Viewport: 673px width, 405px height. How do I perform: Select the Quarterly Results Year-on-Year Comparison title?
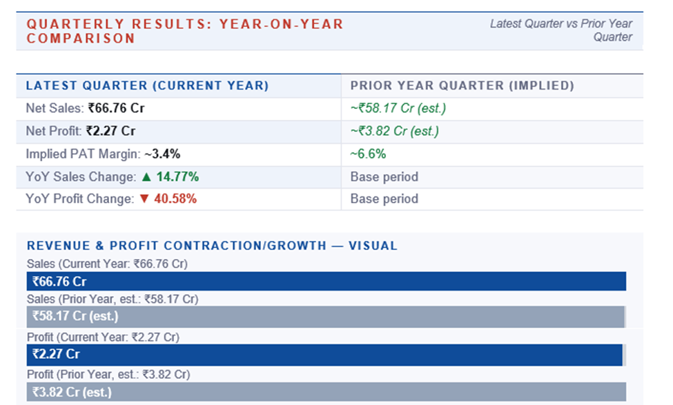click(184, 31)
